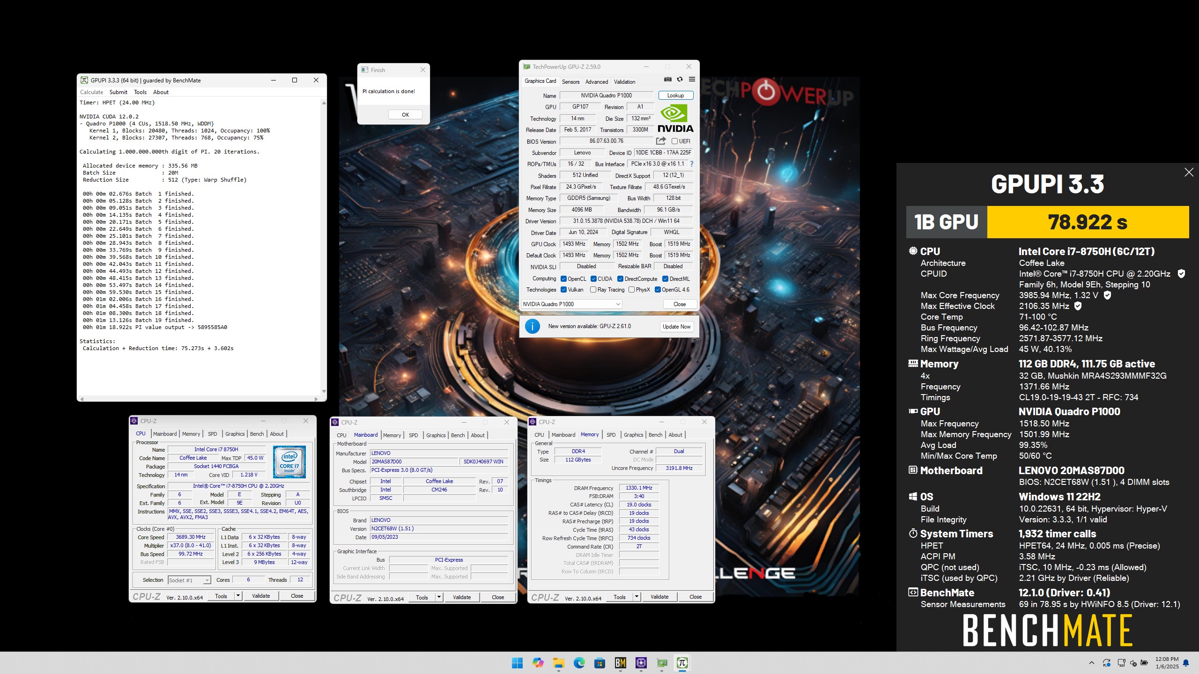Image resolution: width=1199 pixels, height=674 pixels.
Task: Take a GPU-Z screenshot with camera icon
Action: point(668,79)
